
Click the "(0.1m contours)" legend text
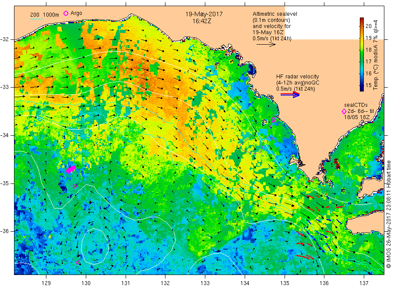271,20
